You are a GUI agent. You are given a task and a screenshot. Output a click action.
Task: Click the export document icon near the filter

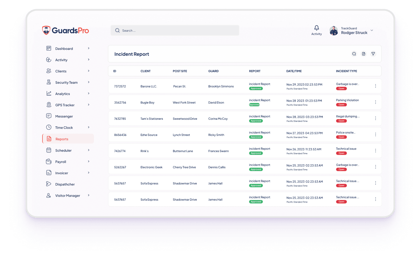coord(363,53)
